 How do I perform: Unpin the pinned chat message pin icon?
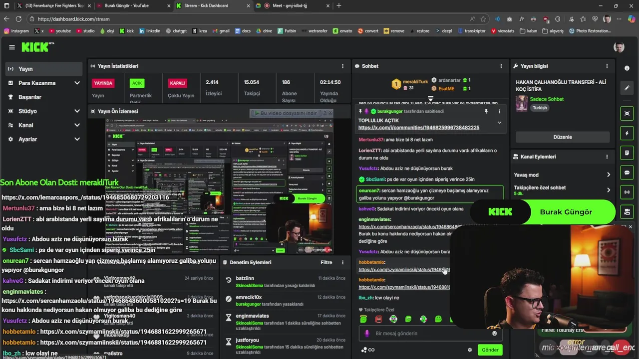point(486,111)
